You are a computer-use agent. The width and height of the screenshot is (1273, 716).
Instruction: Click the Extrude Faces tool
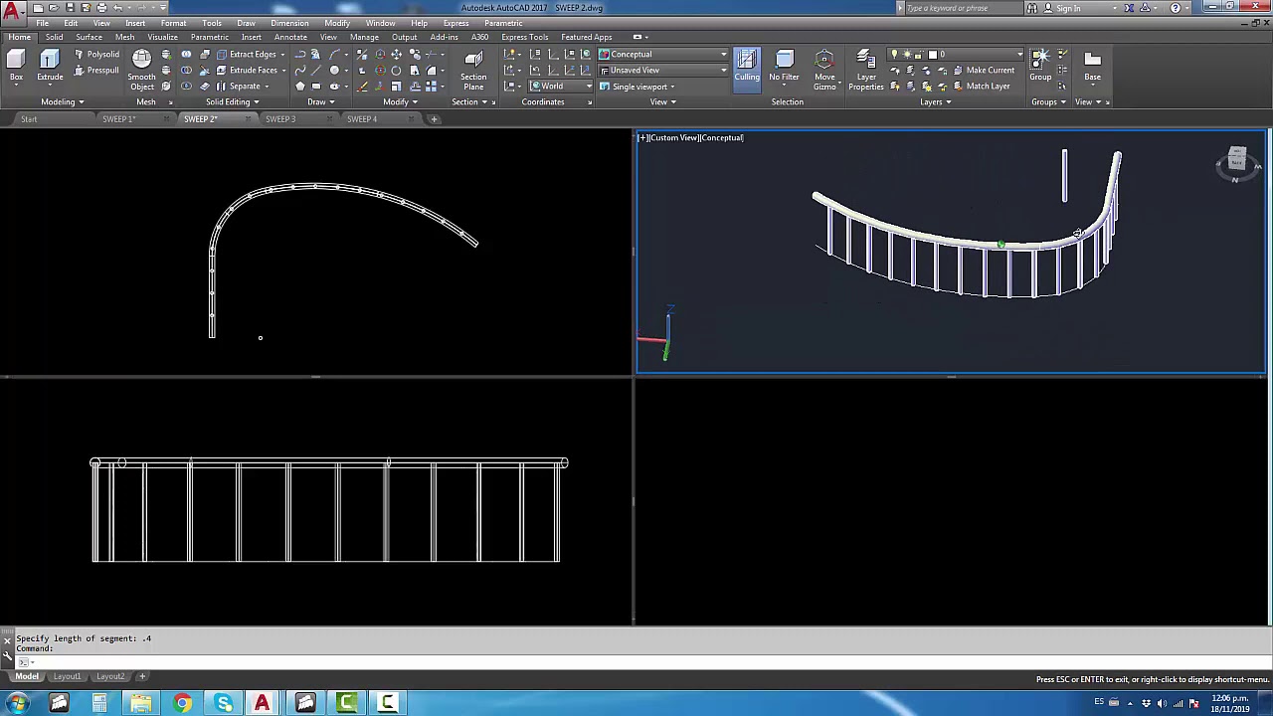[x=248, y=71]
